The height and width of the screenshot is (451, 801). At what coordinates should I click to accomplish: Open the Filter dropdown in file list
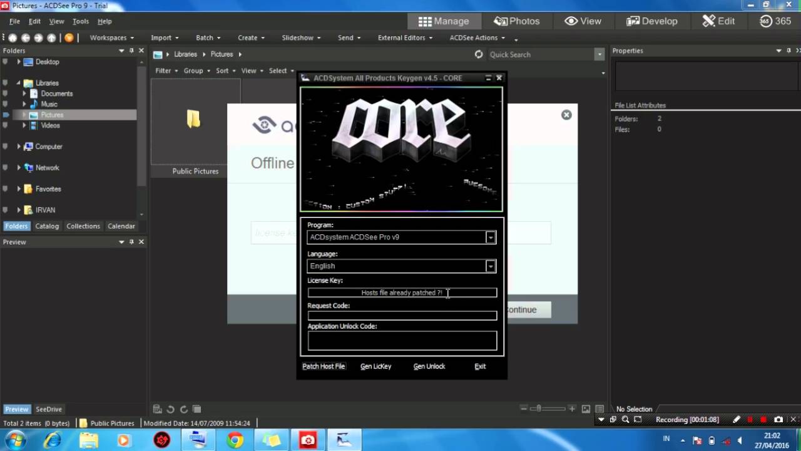[166, 71]
